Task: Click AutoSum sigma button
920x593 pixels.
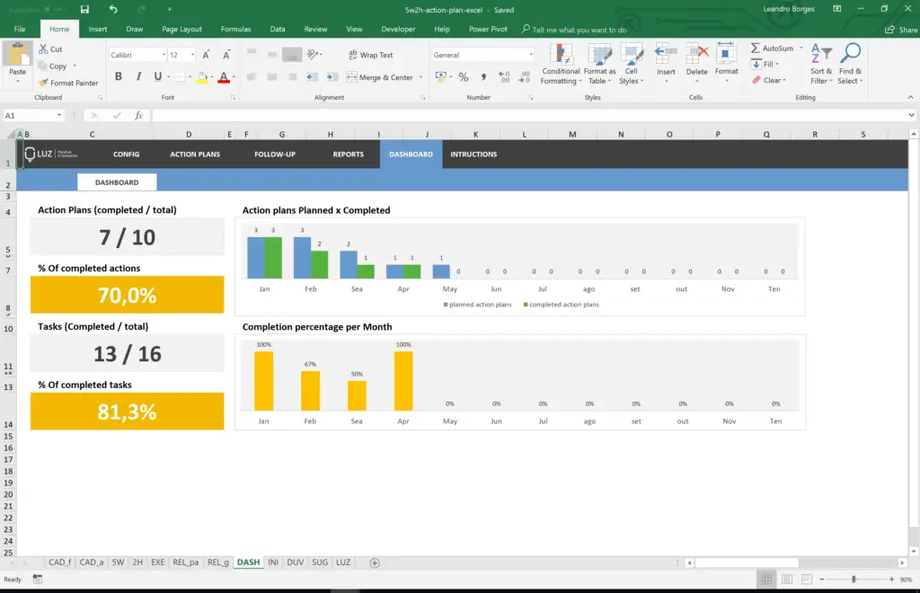Action: [x=772, y=49]
